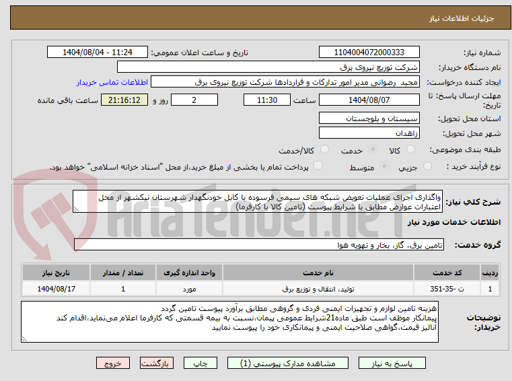This screenshot has height=381, width=512.
Task: Click the resize handle of buyer notes textarea
Action: tap(24, 339)
